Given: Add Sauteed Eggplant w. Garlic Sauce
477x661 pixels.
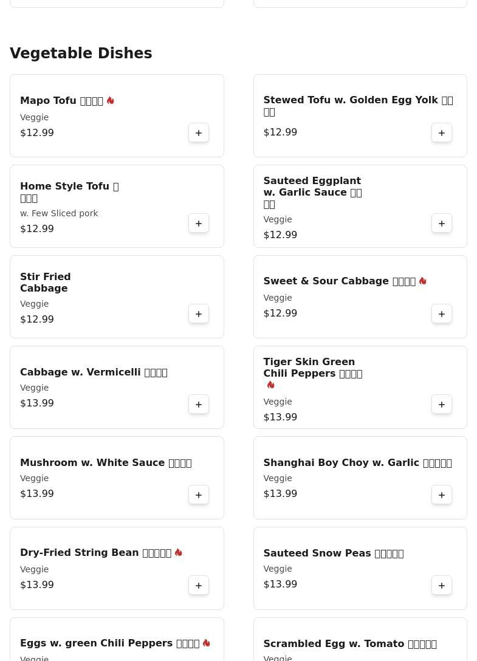Looking at the screenshot, I should click(442, 224).
